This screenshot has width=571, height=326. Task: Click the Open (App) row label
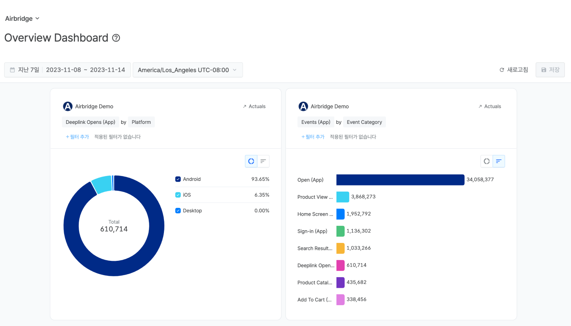click(x=310, y=180)
